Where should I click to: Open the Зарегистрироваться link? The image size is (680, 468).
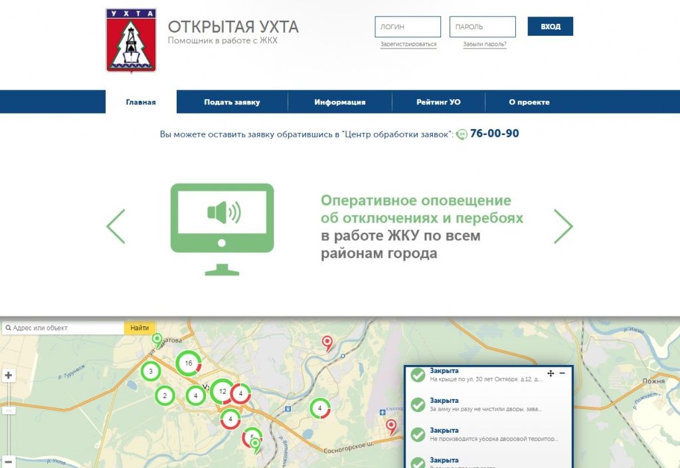pyautogui.click(x=407, y=43)
